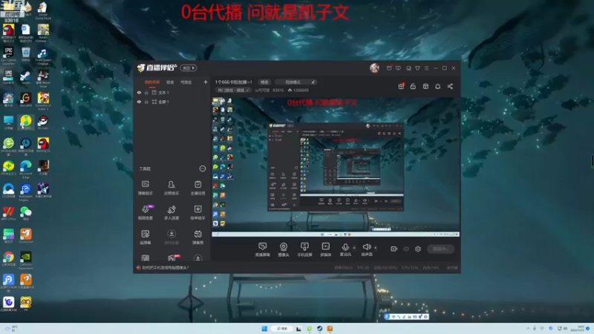Change the 热门游戏 category chip
This screenshot has width=594, height=334.
click(x=233, y=90)
